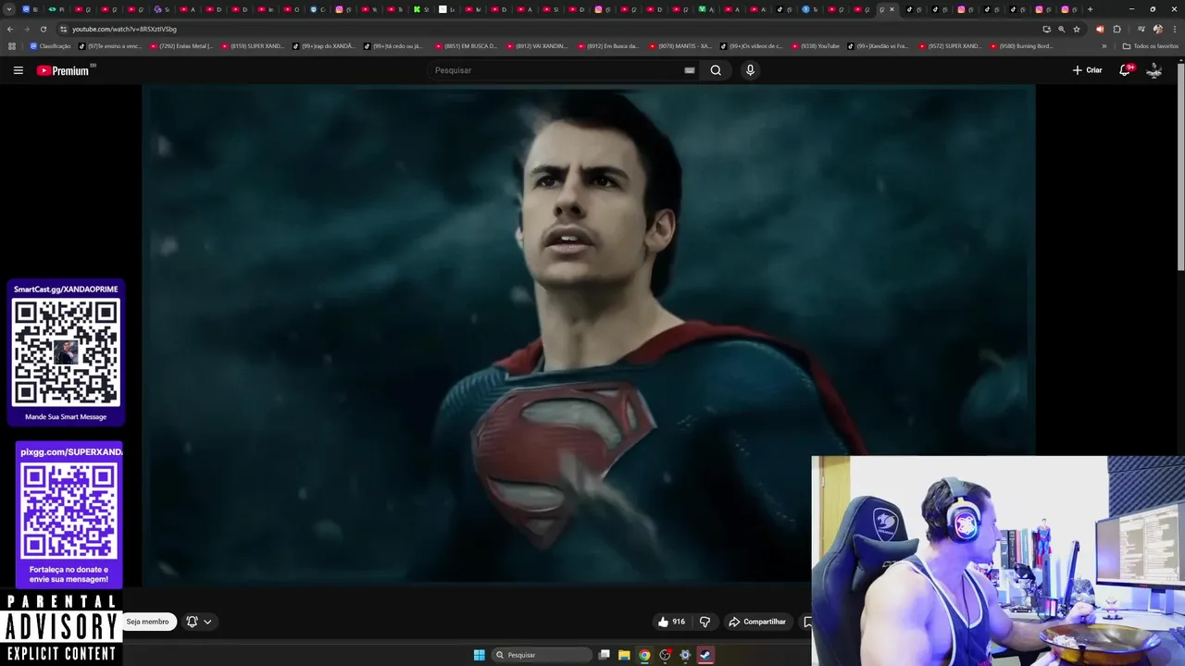The height and width of the screenshot is (666, 1185).
Task: Open the Burning Bord... bookmark
Action: (1022, 45)
